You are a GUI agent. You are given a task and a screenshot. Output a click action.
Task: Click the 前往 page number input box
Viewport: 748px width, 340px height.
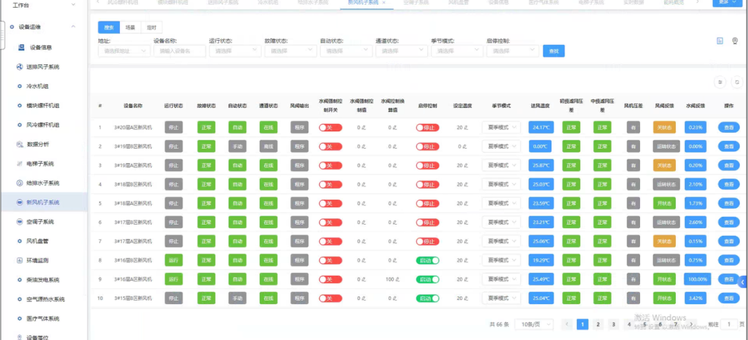[x=729, y=324]
